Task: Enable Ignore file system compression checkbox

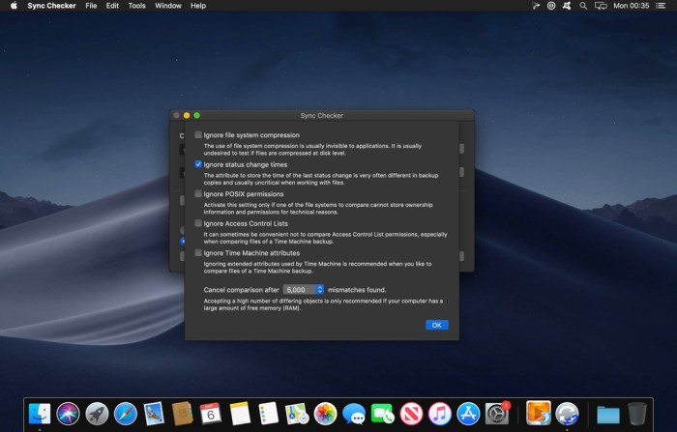Action: pyautogui.click(x=199, y=135)
